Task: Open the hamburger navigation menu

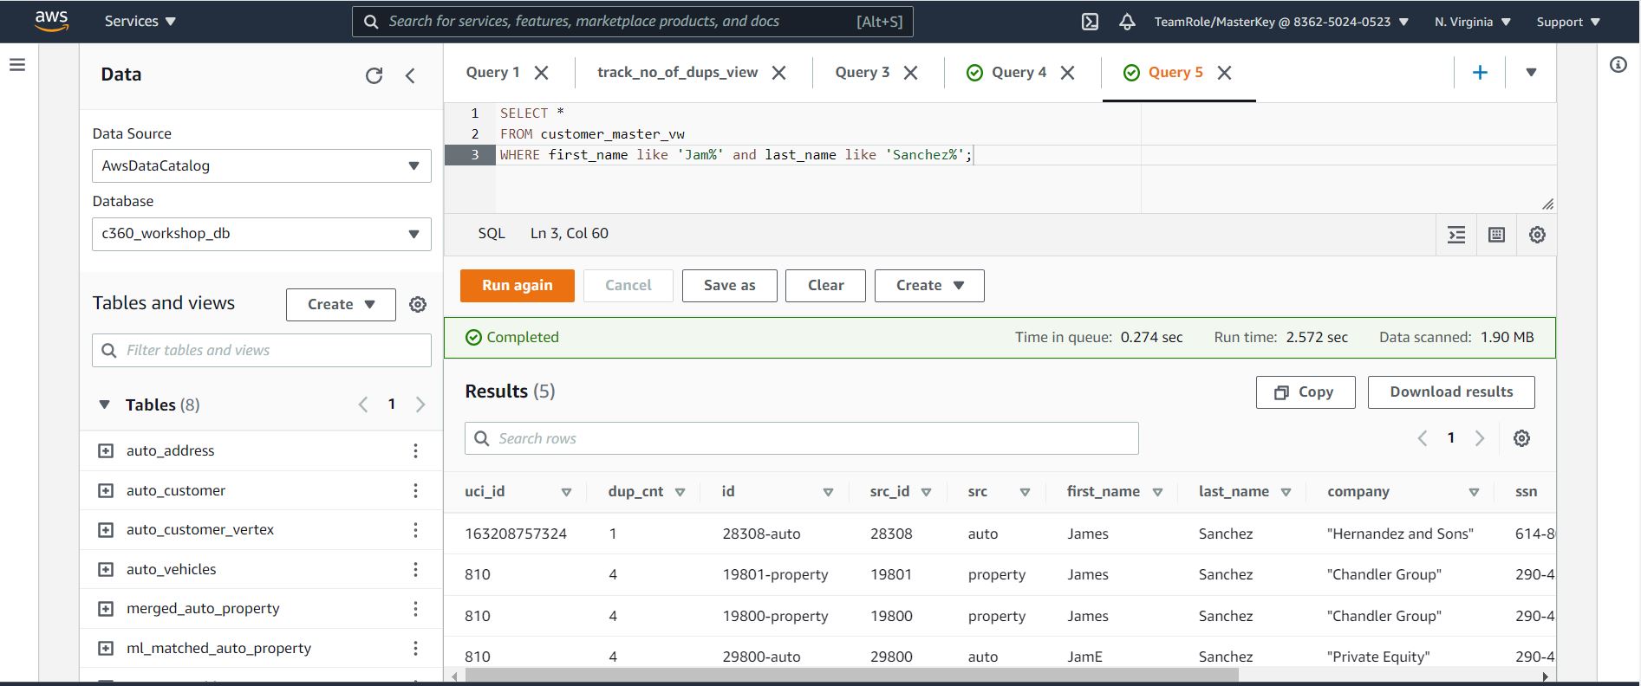Action: point(17,65)
